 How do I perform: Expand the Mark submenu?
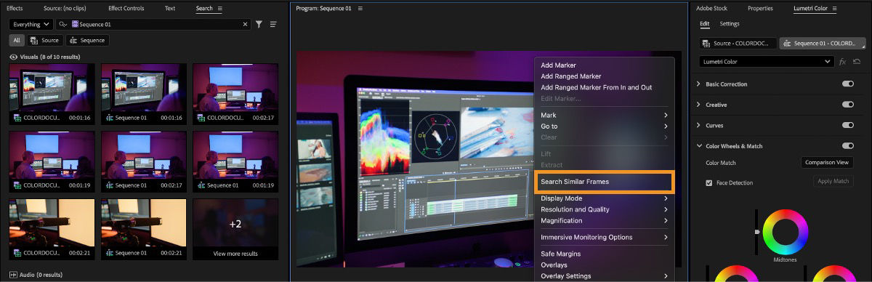click(x=604, y=116)
